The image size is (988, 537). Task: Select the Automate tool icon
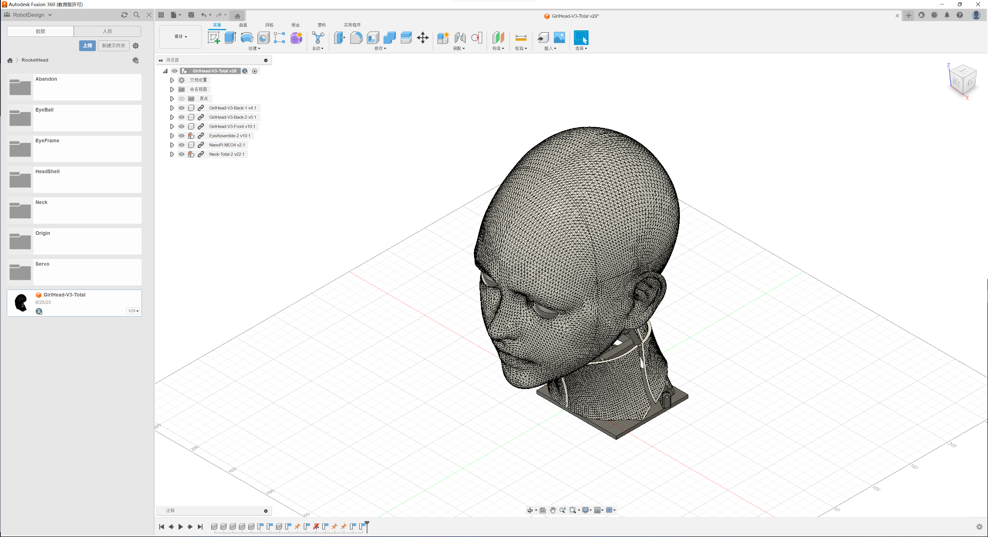(318, 38)
